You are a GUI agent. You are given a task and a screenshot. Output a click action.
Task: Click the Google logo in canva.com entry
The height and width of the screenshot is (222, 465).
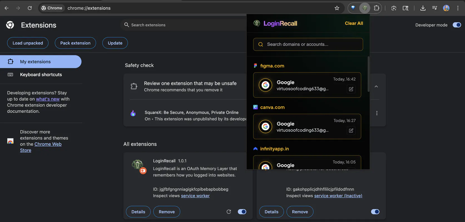pos(266,127)
